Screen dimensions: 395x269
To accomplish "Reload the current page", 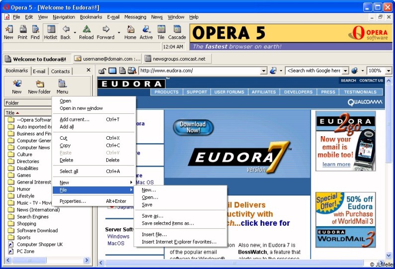I will pos(86,32).
